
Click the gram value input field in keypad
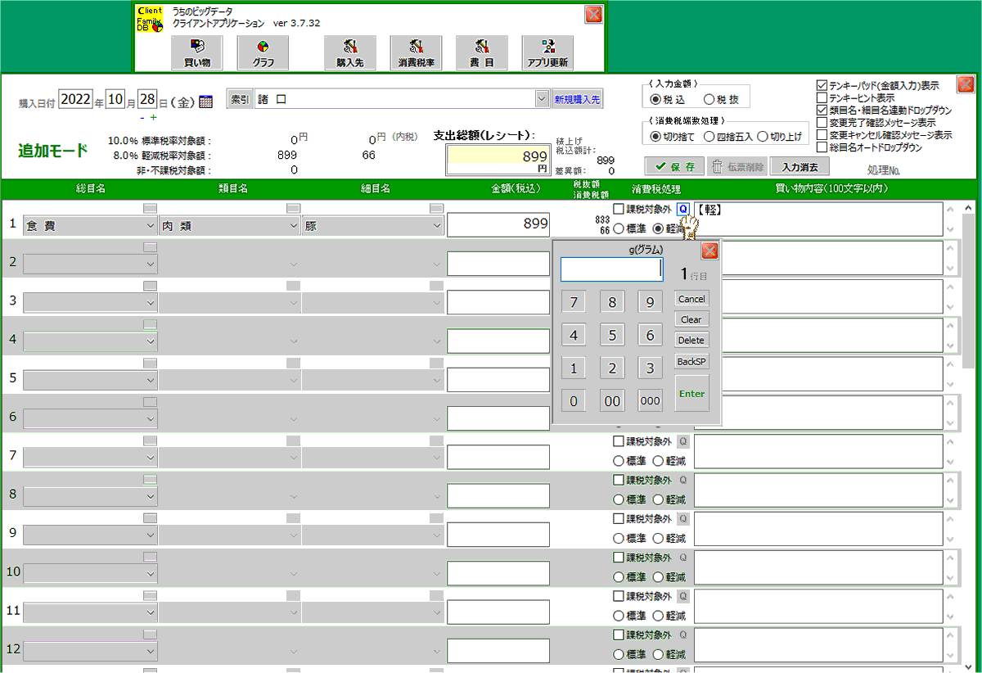611,269
